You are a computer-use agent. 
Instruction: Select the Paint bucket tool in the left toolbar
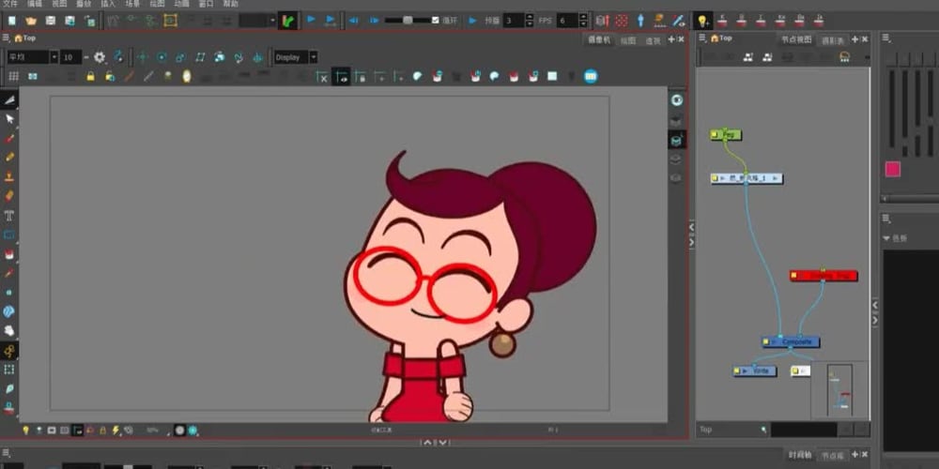9,254
